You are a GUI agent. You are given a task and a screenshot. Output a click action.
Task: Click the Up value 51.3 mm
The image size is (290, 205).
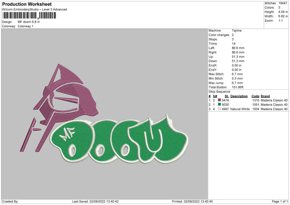point(238,57)
